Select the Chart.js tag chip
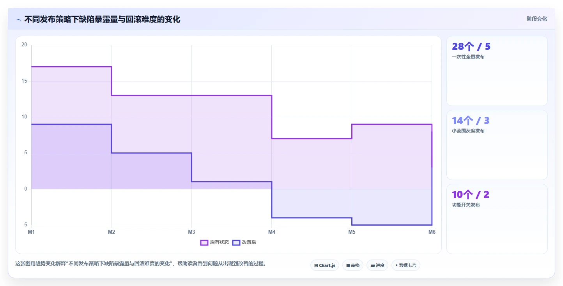The width and height of the screenshot is (563, 286). (x=325, y=265)
